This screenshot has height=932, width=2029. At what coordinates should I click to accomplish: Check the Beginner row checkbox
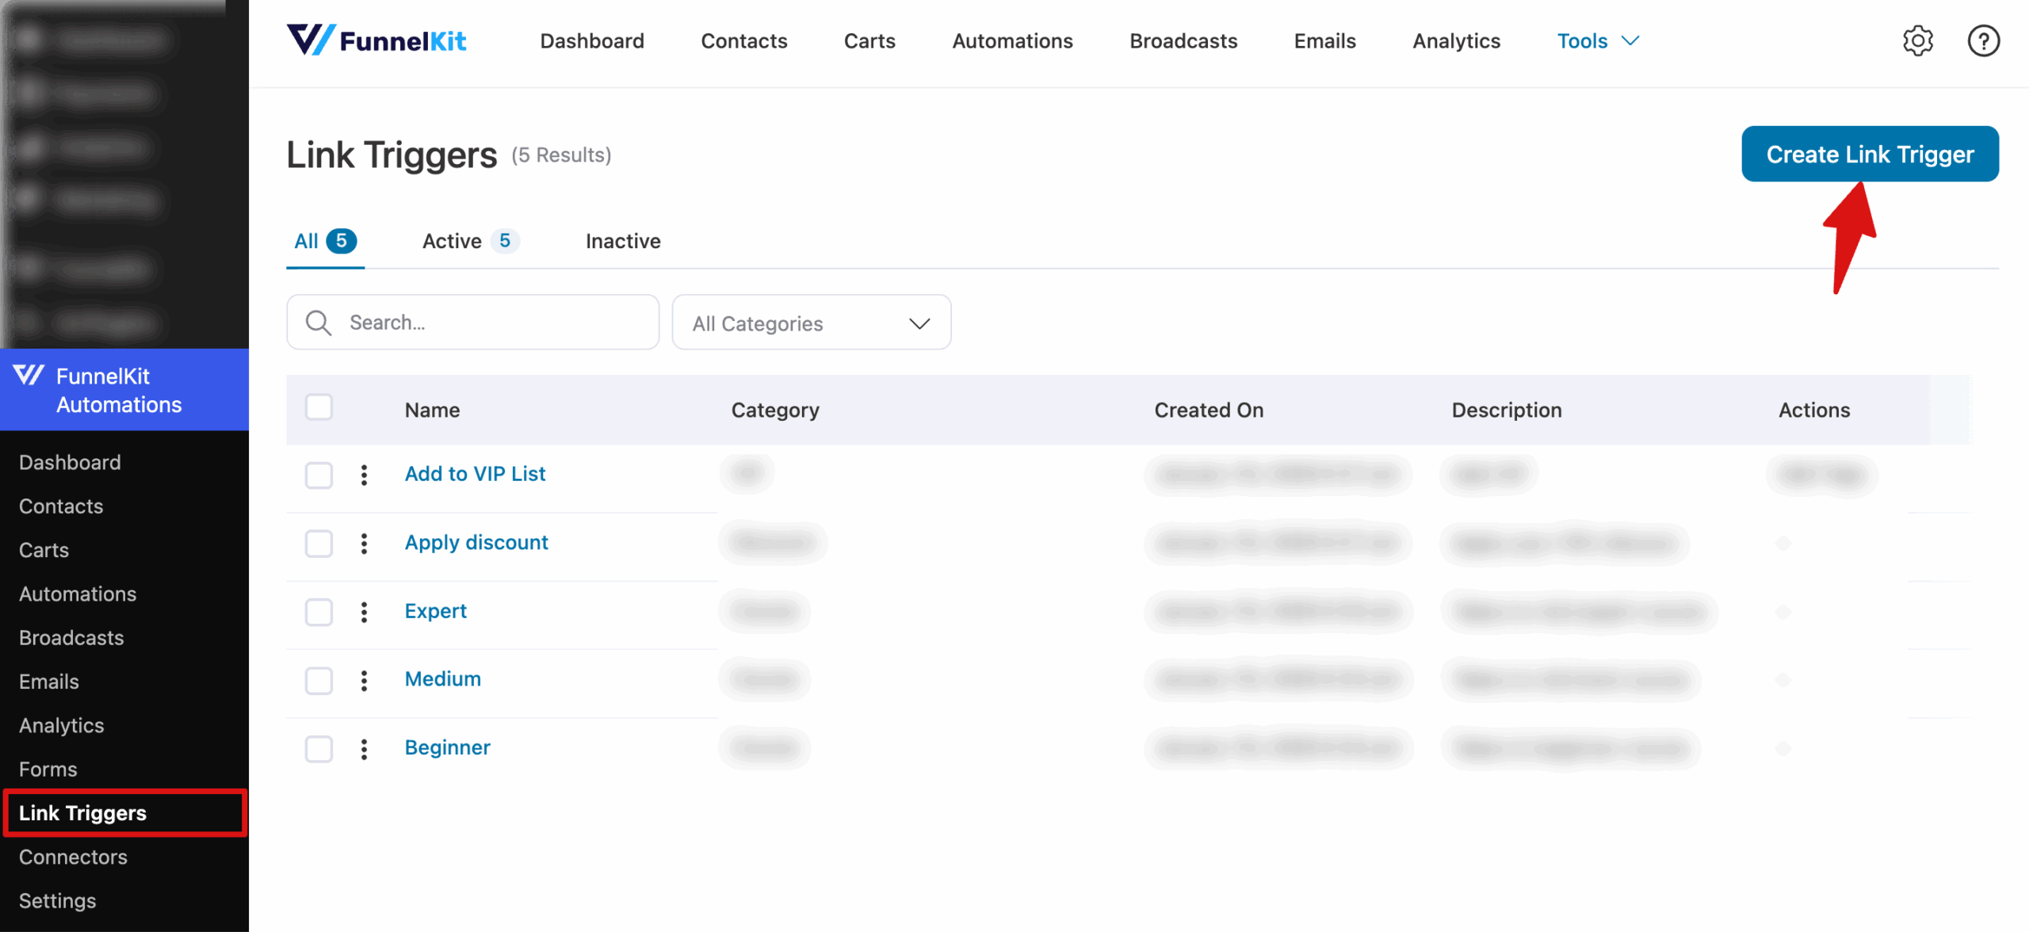tap(319, 749)
